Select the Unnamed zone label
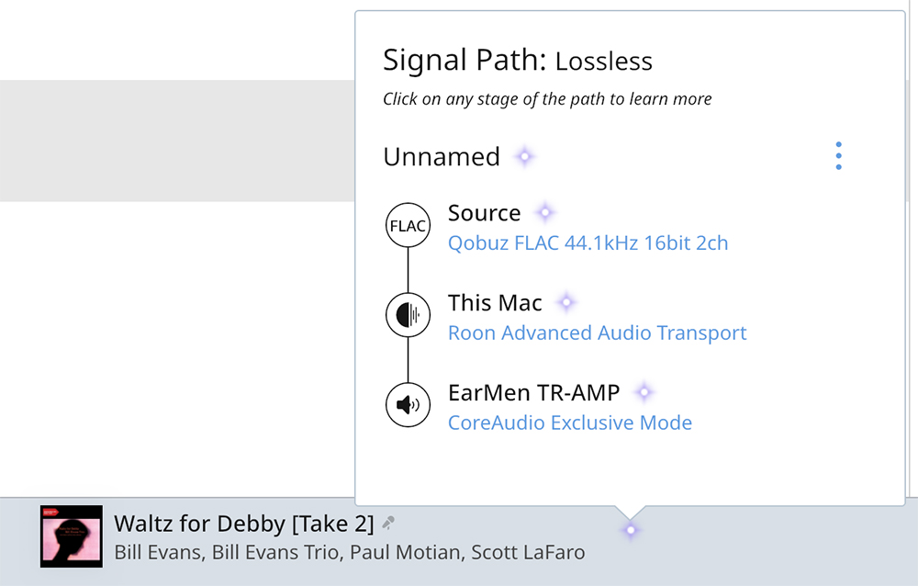 tap(442, 157)
